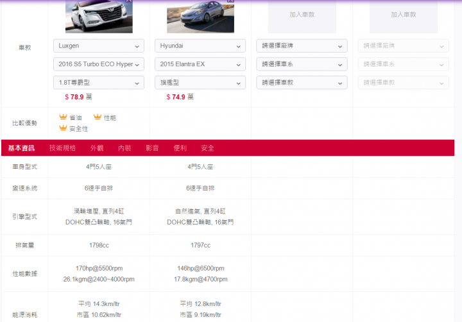Remove Hyundai car with its close icon
Screen dimensions: 462x322
[231, 1]
